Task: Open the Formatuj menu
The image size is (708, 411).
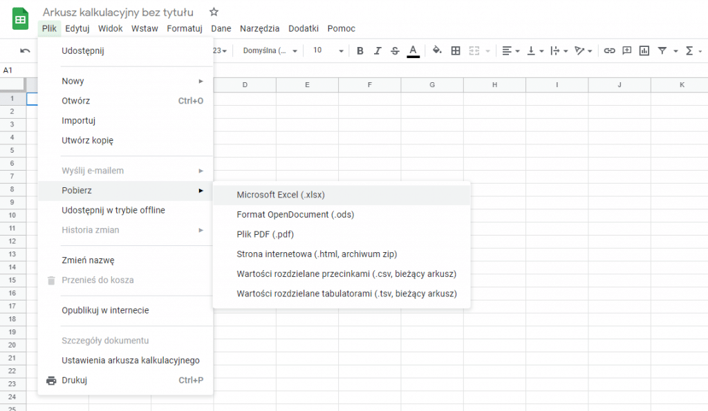Action: click(184, 28)
